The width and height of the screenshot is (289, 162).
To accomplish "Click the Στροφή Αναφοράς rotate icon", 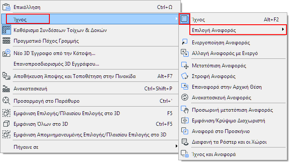I will [185, 76].
